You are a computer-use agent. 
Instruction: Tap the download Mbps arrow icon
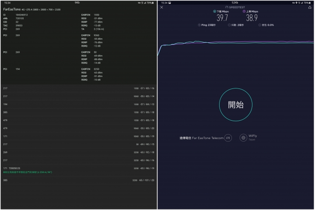coord(214,11)
